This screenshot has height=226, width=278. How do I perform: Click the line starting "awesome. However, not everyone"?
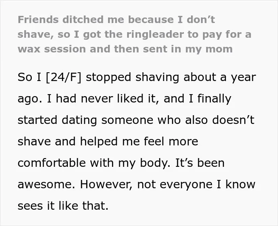pyautogui.click(x=137, y=184)
